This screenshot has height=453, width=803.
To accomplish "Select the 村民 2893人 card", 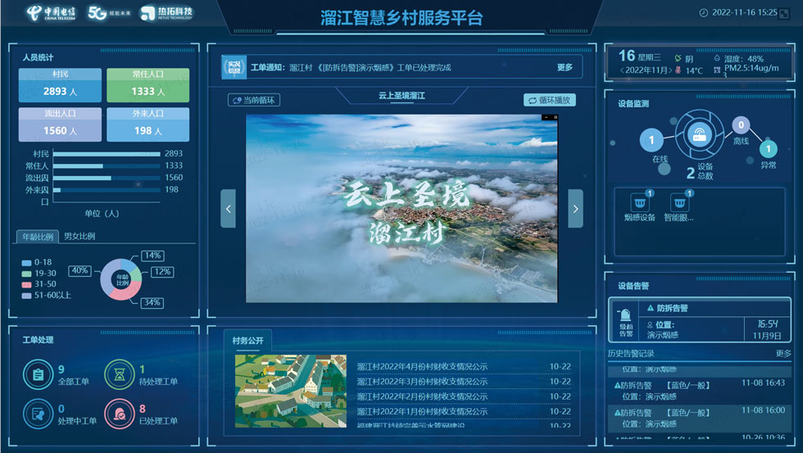I will pos(60,85).
